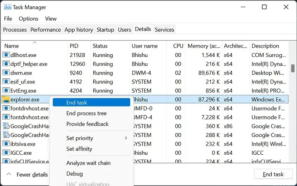The width and height of the screenshot is (297, 186).
Task: Minimize the Task Manager window
Action: point(243,7)
